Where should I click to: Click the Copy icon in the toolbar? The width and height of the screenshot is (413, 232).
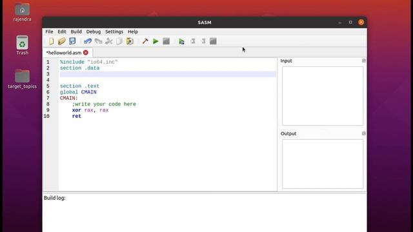click(119, 41)
